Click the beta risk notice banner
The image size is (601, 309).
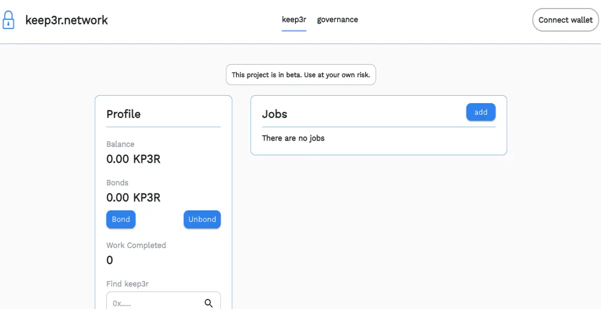coord(301,75)
